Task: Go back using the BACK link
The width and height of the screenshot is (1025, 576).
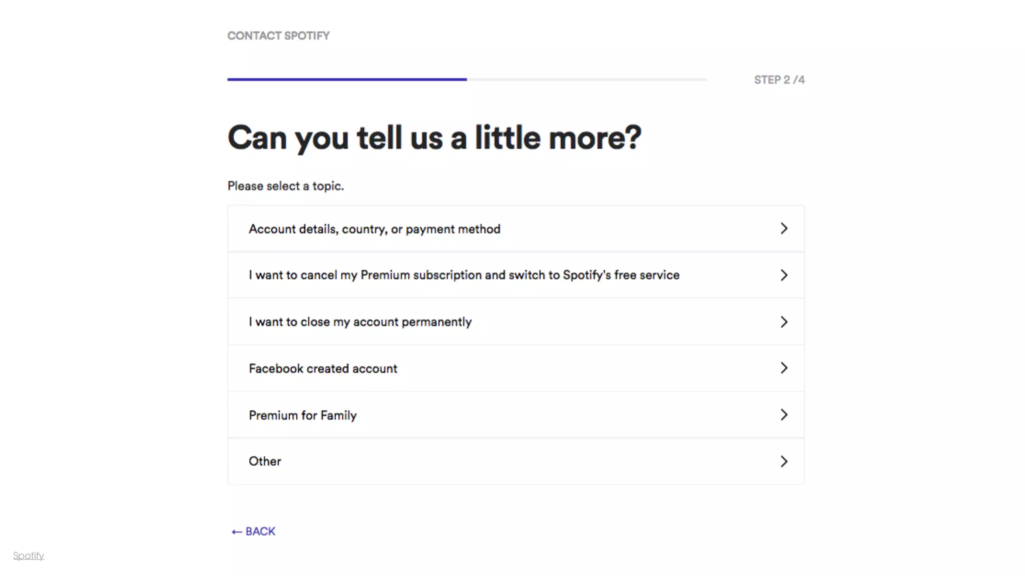Action: pos(260,531)
